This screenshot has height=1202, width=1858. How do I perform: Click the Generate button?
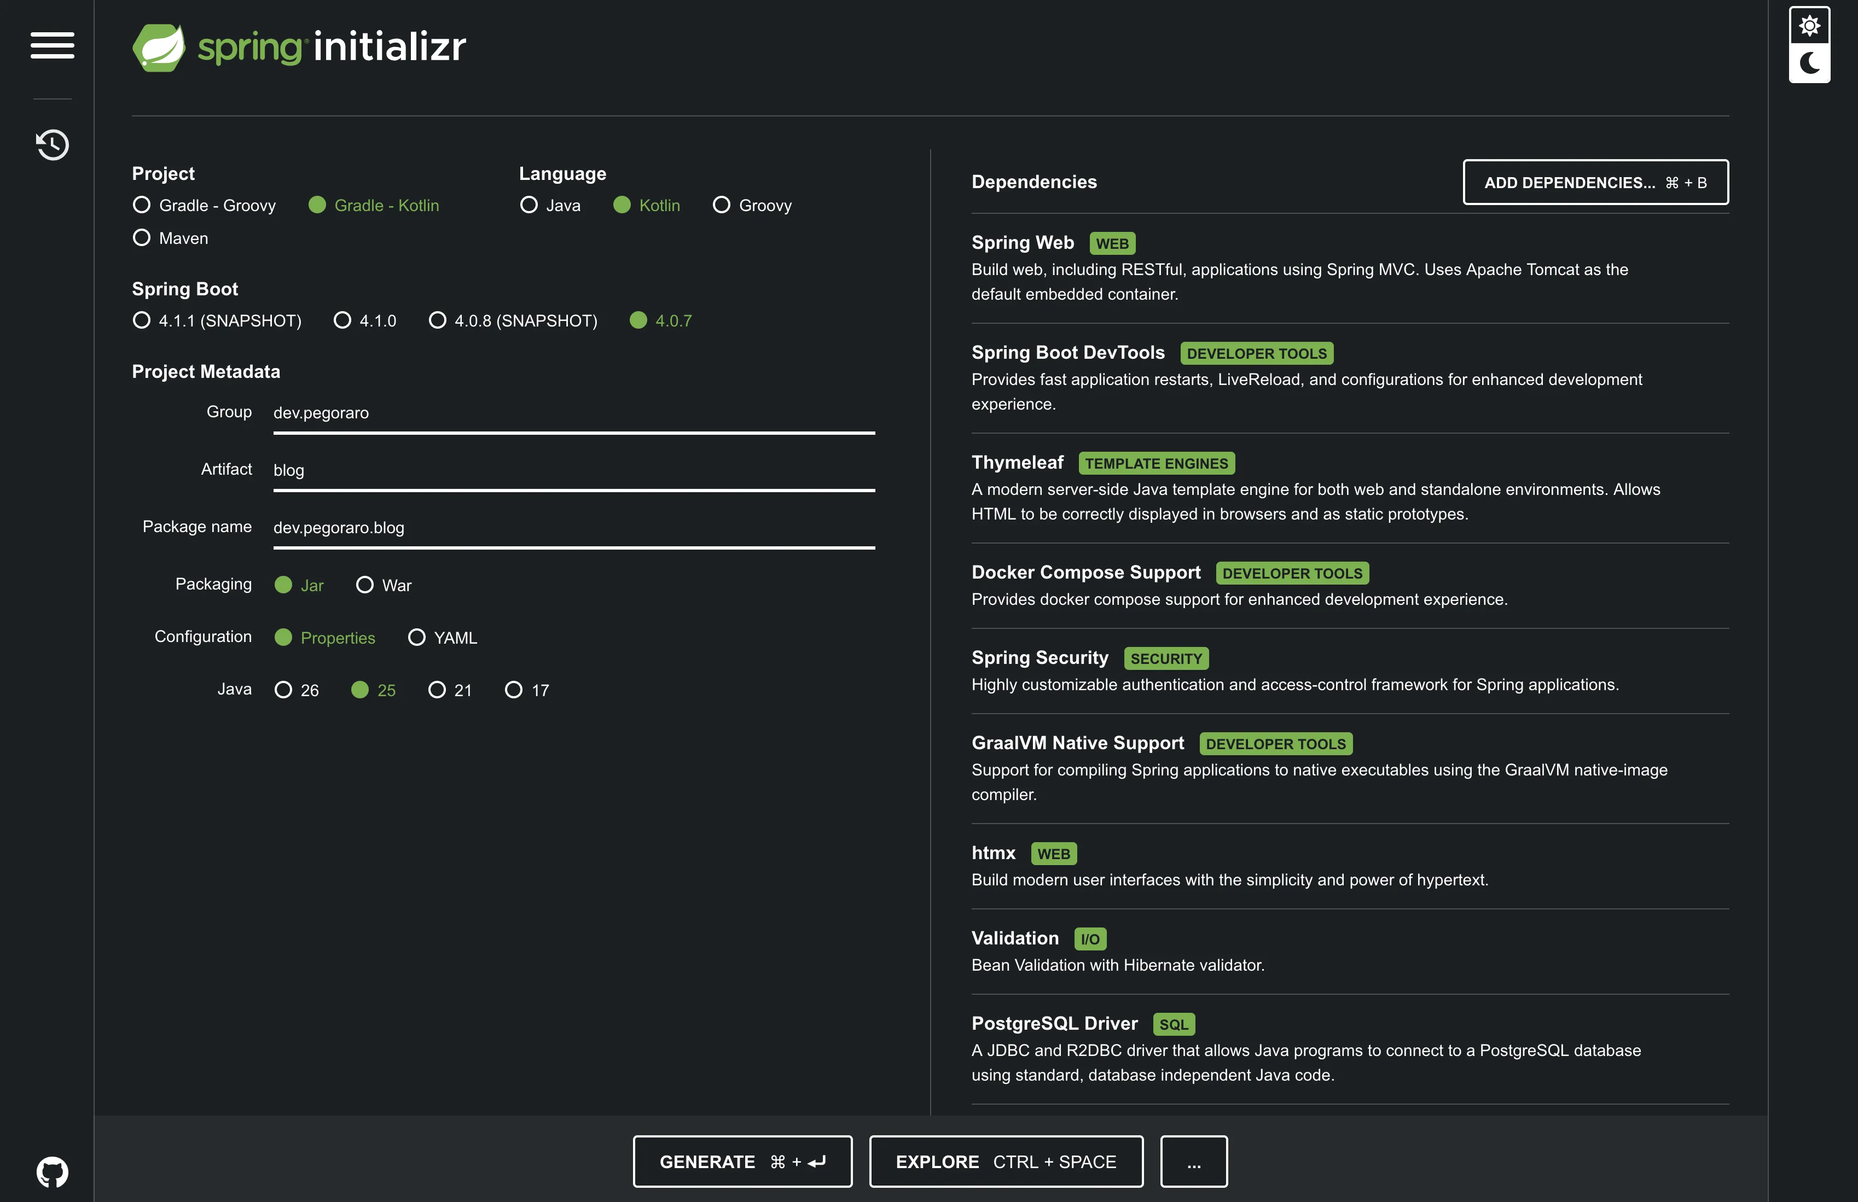742,1162
